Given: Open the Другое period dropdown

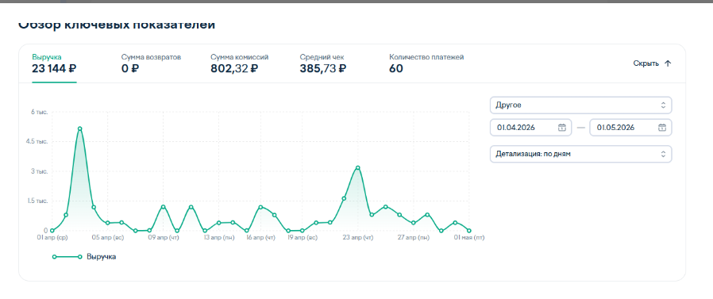Looking at the screenshot, I should (580, 105).
